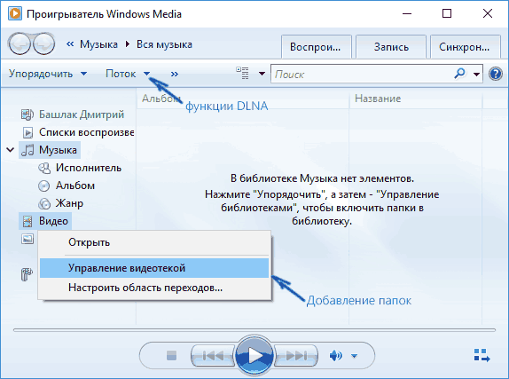Click the Исполнитель artist icon

(44, 168)
